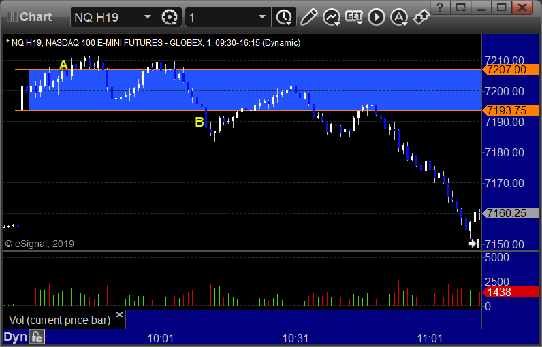Select the blue shaded range rectangle
The width and height of the screenshot is (542, 347).
(255, 90)
